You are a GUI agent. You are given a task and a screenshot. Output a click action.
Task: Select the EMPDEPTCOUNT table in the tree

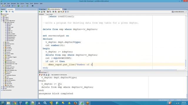pyautogui.click(x=12, y=36)
